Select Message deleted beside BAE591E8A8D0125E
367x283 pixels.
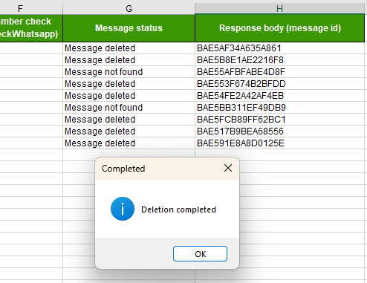click(129, 143)
